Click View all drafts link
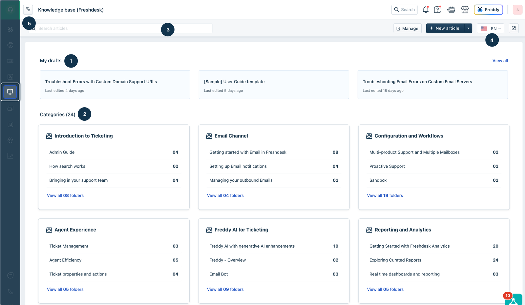 pyautogui.click(x=500, y=61)
